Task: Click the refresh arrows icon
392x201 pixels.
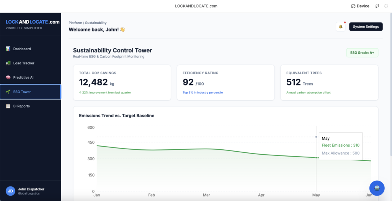Action: (x=377, y=6)
